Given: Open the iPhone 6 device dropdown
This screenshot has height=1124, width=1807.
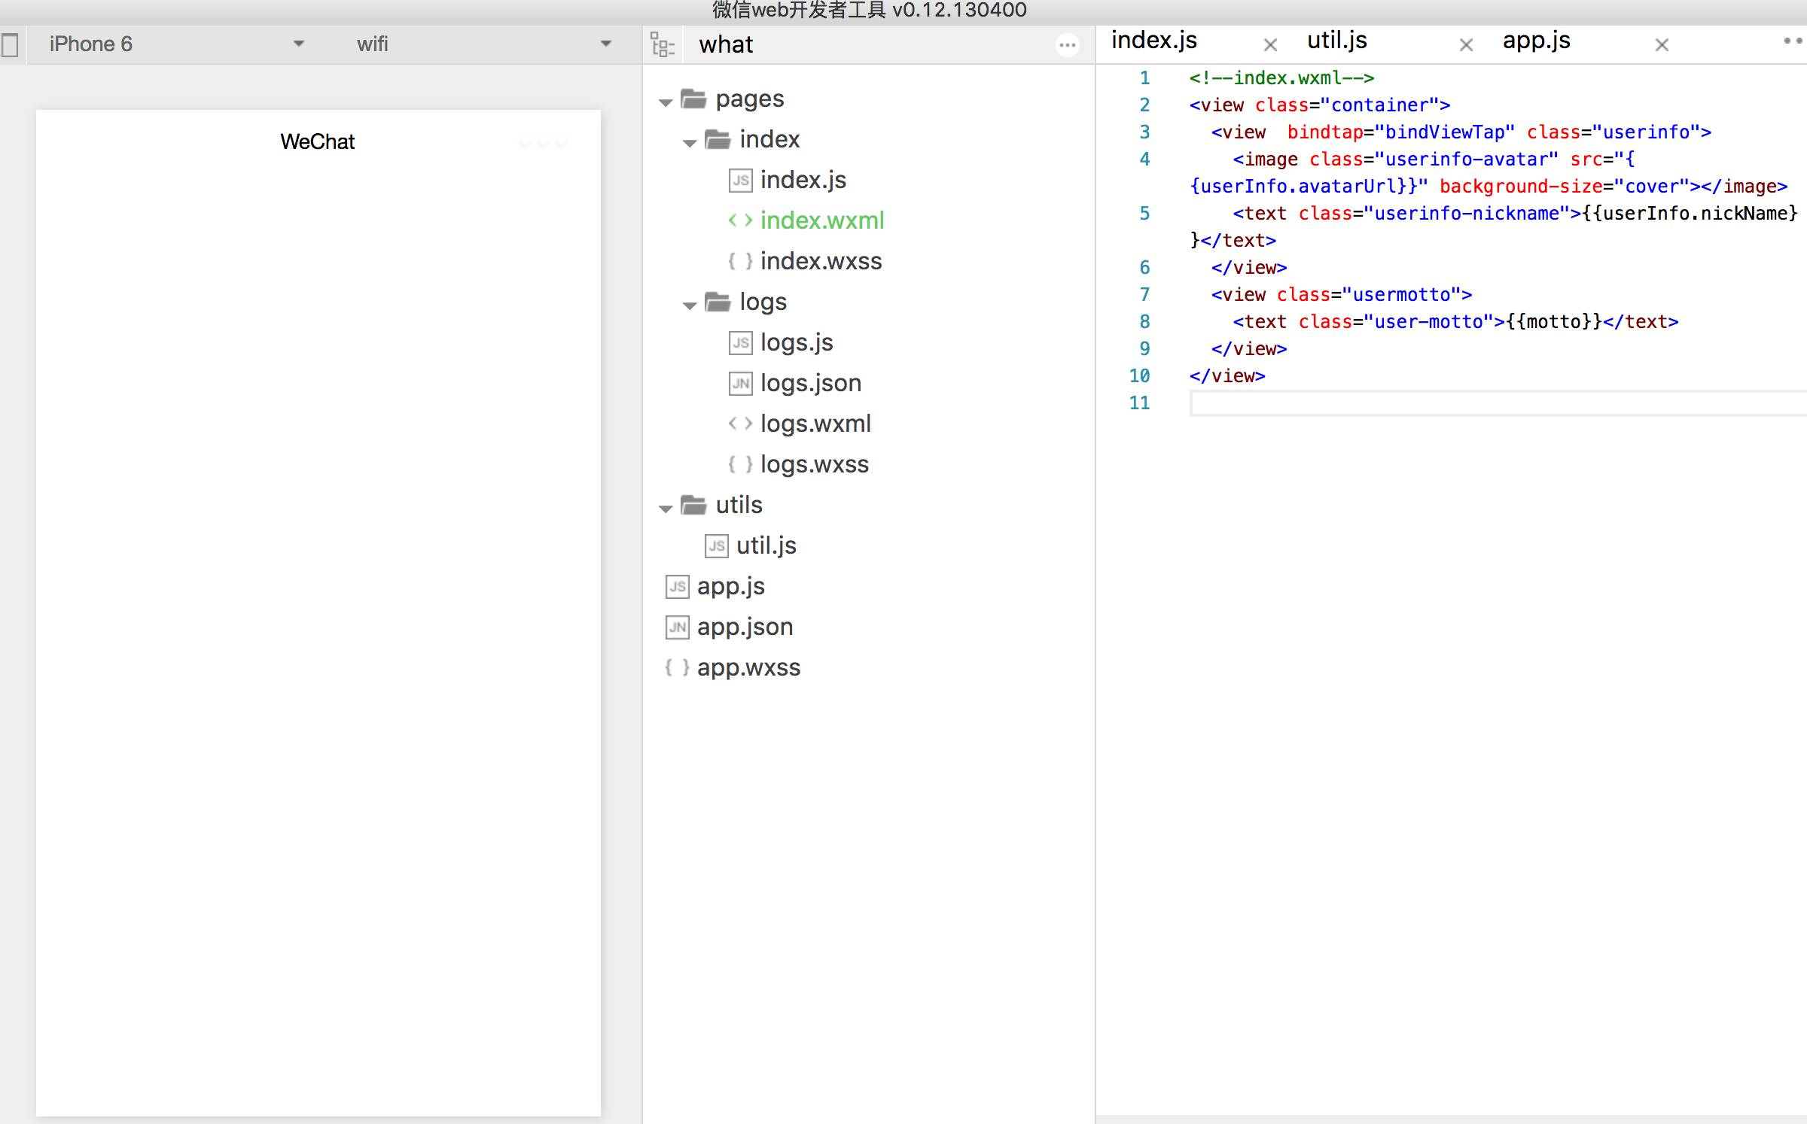Looking at the screenshot, I should tap(298, 44).
